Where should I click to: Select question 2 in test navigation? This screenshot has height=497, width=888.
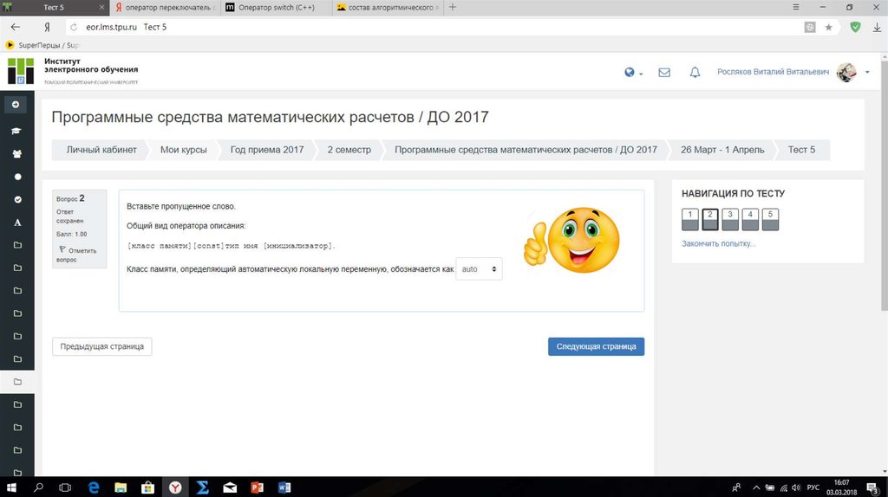pos(710,219)
